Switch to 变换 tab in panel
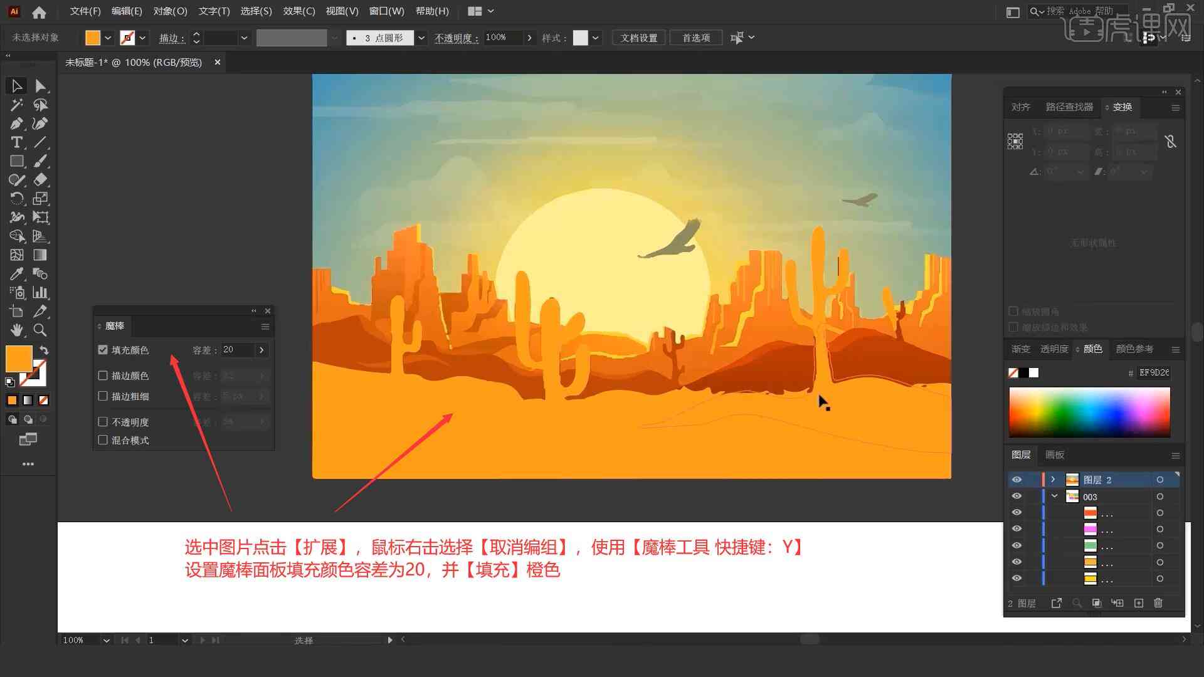This screenshot has height=677, width=1204. 1122,107
